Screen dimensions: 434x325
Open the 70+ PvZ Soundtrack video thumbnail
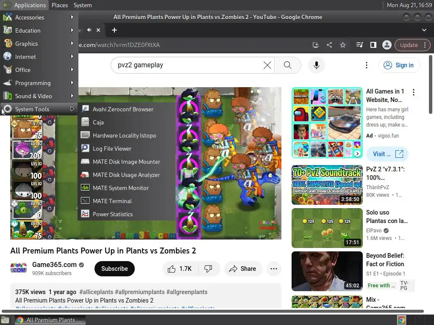(x=327, y=185)
